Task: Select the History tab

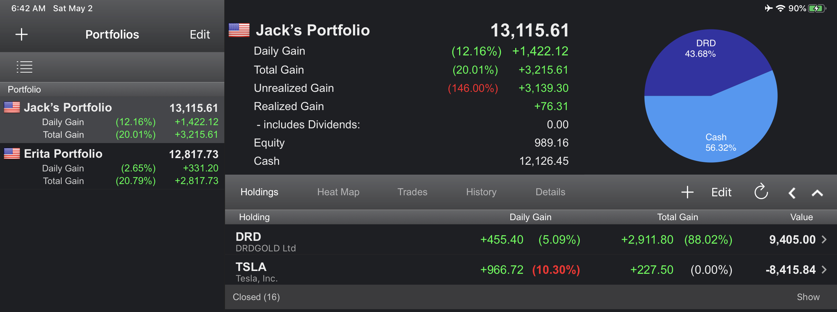Action: point(481,192)
